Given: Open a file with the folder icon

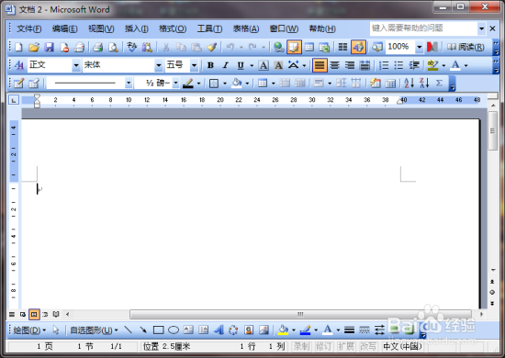Looking at the screenshot, I should click(x=33, y=48).
